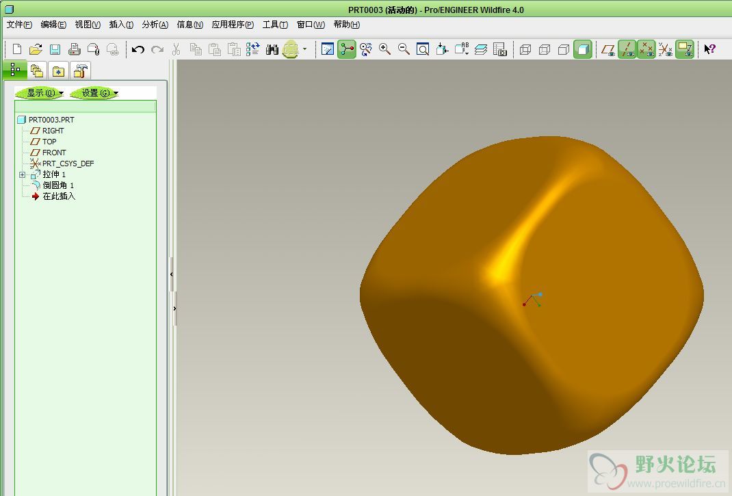Open the 插入(I) menu
The height and width of the screenshot is (496, 732).
tap(121, 24)
